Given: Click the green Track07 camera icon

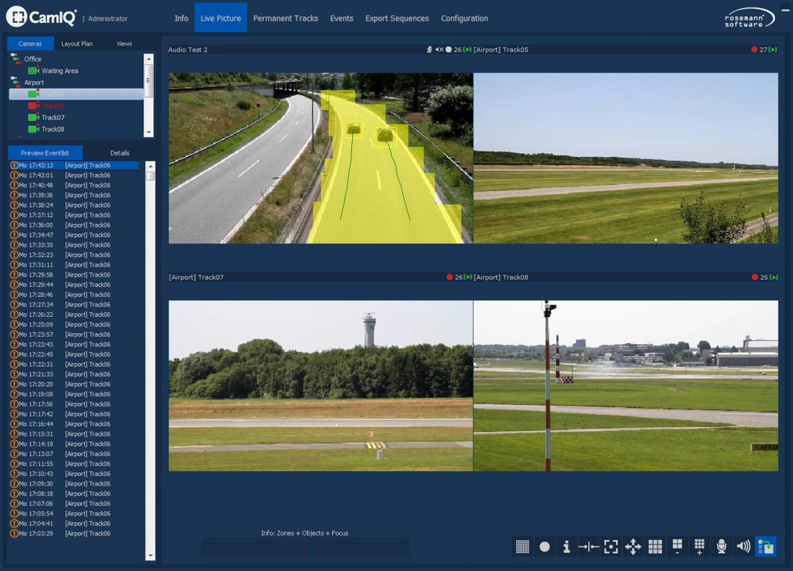Looking at the screenshot, I should 33,117.
